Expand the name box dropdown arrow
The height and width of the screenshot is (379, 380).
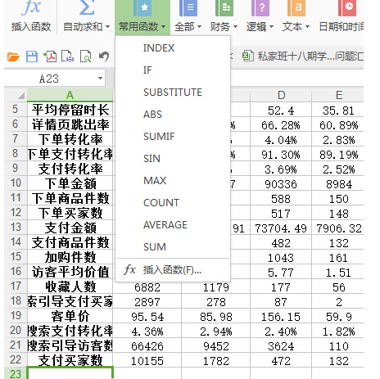pos(100,79)
